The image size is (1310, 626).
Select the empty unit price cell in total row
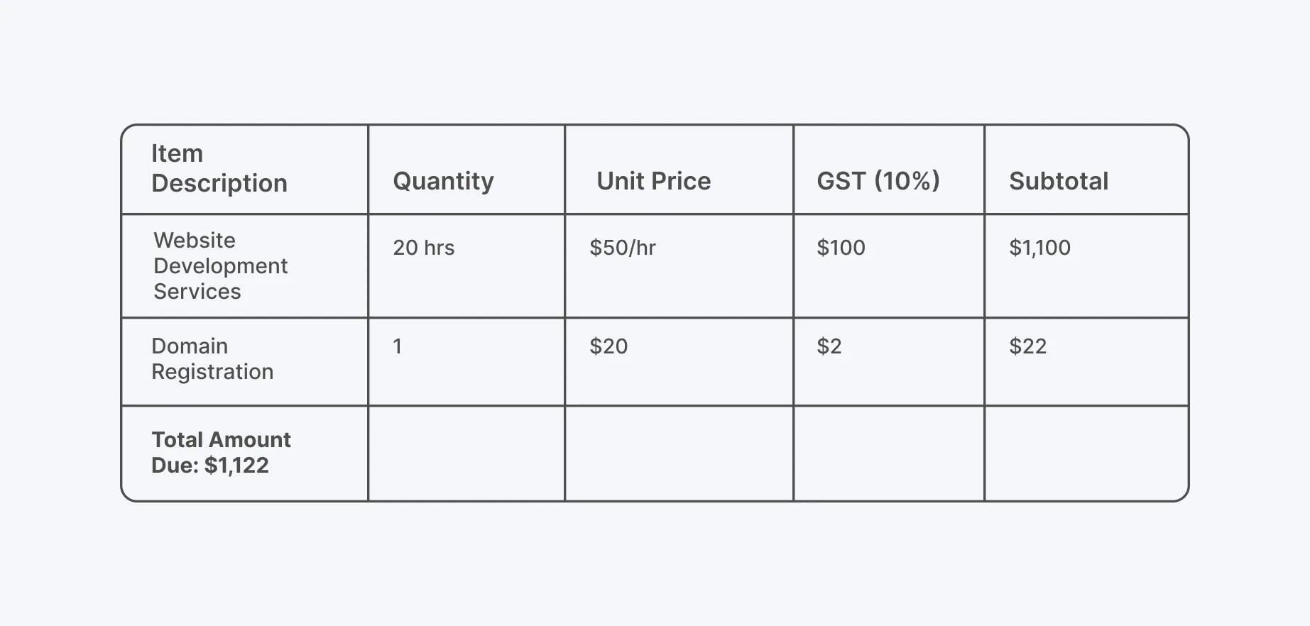pos(679,454)
